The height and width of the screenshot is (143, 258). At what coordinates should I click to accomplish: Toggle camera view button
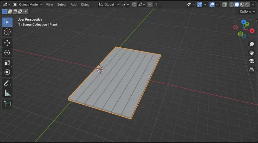pos(252,61)
